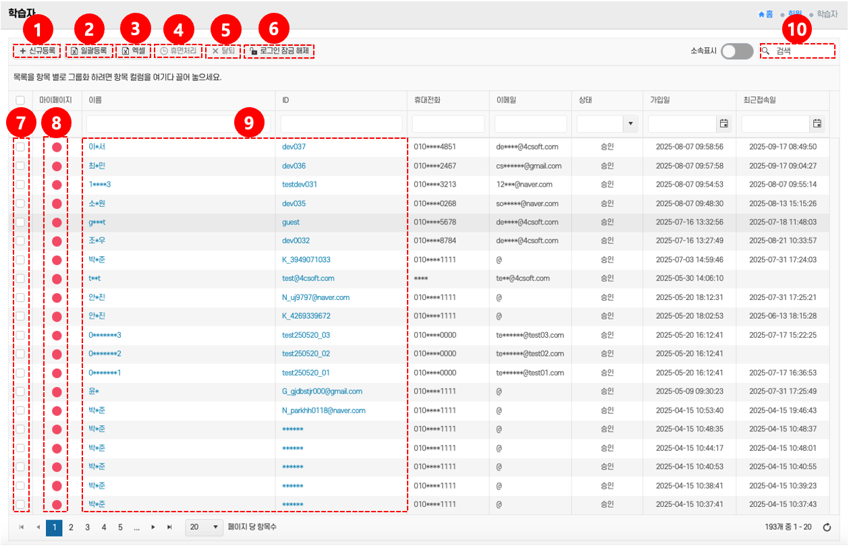This screenshot has height=548, width=849.
Task: Go to the next page arrow
Action: coord(153,527)
